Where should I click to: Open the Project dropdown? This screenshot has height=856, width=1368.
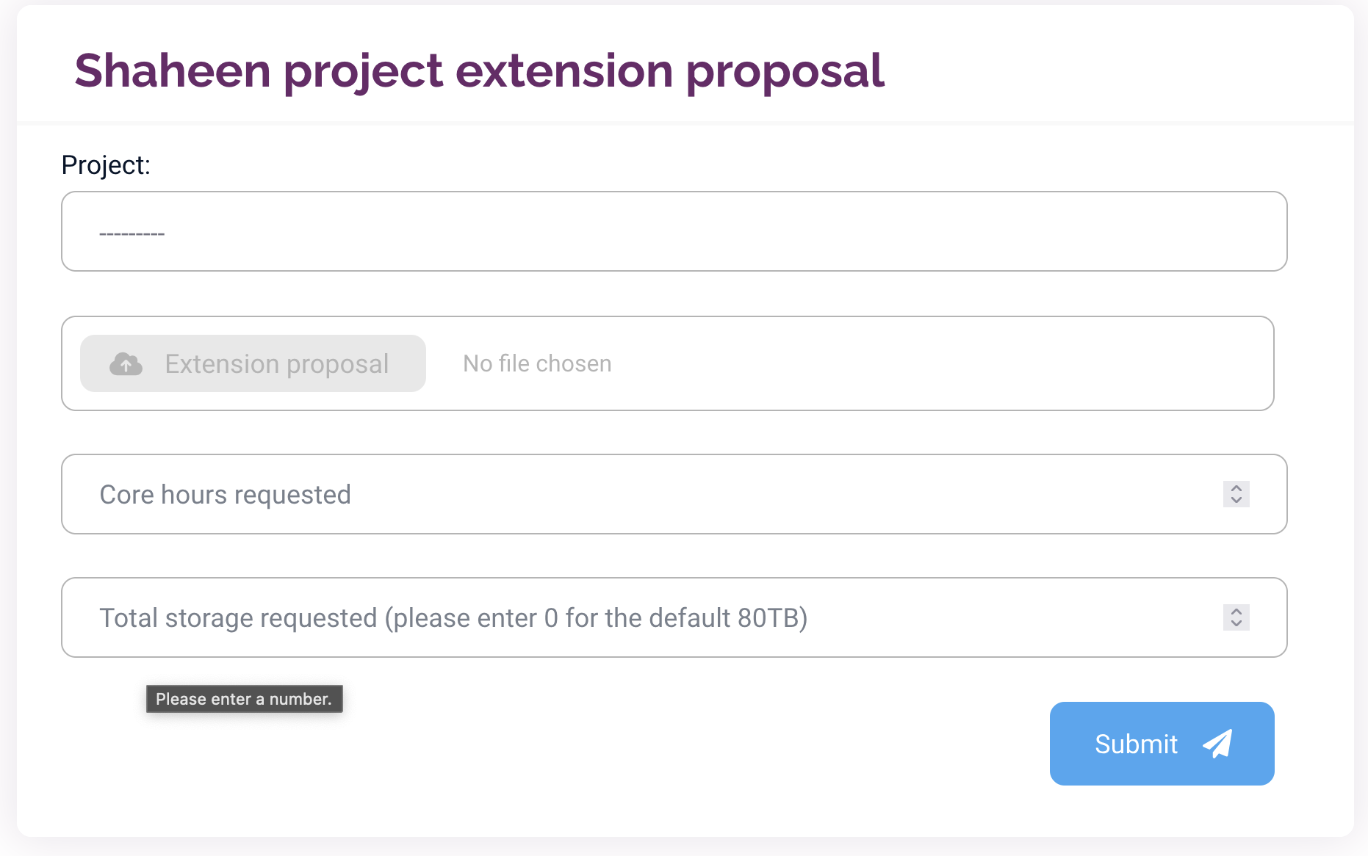point(674,231)
